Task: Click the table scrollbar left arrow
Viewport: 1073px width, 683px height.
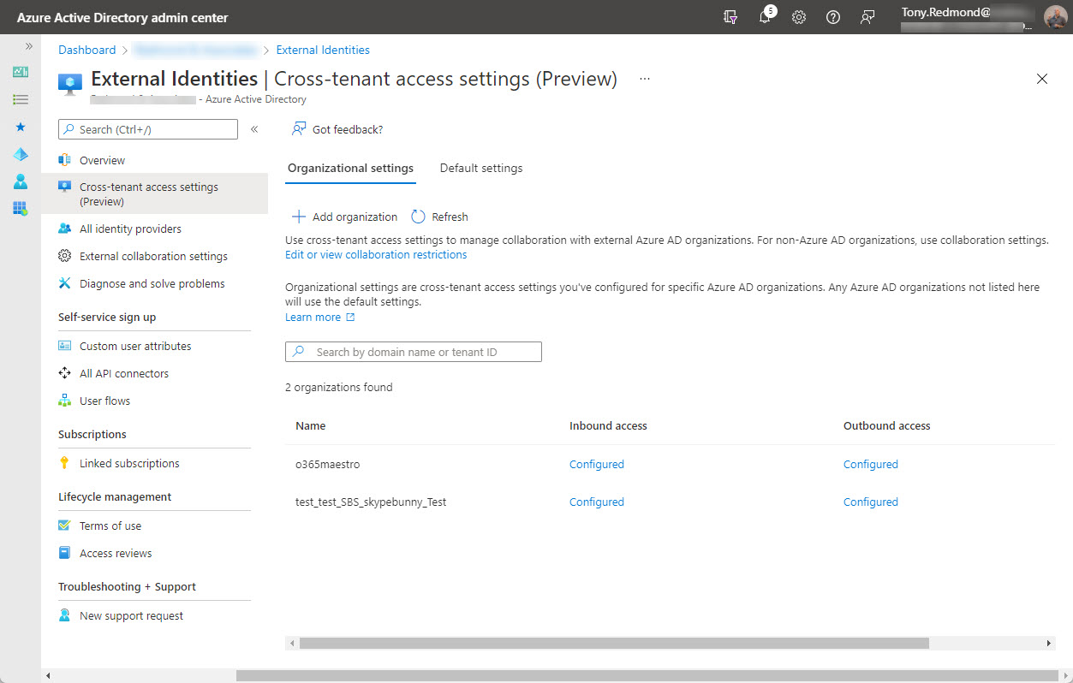Action: pos(291,643)
